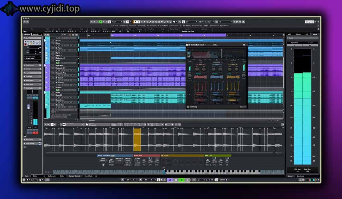Select the Object Selection arrow tool
Screen dimensions: 342x199
point(136,22)
